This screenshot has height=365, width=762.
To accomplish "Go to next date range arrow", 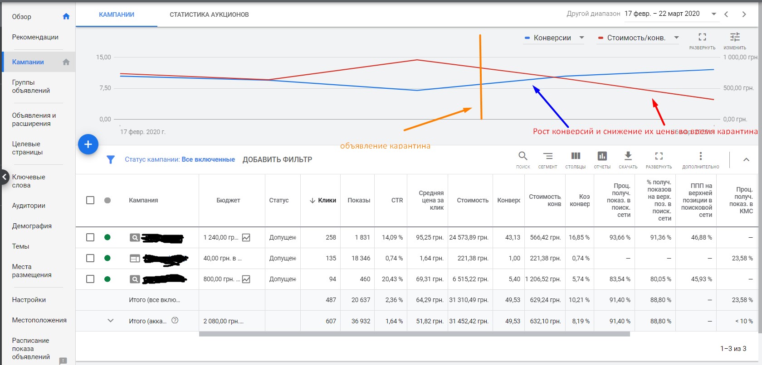I will [744, 14].
